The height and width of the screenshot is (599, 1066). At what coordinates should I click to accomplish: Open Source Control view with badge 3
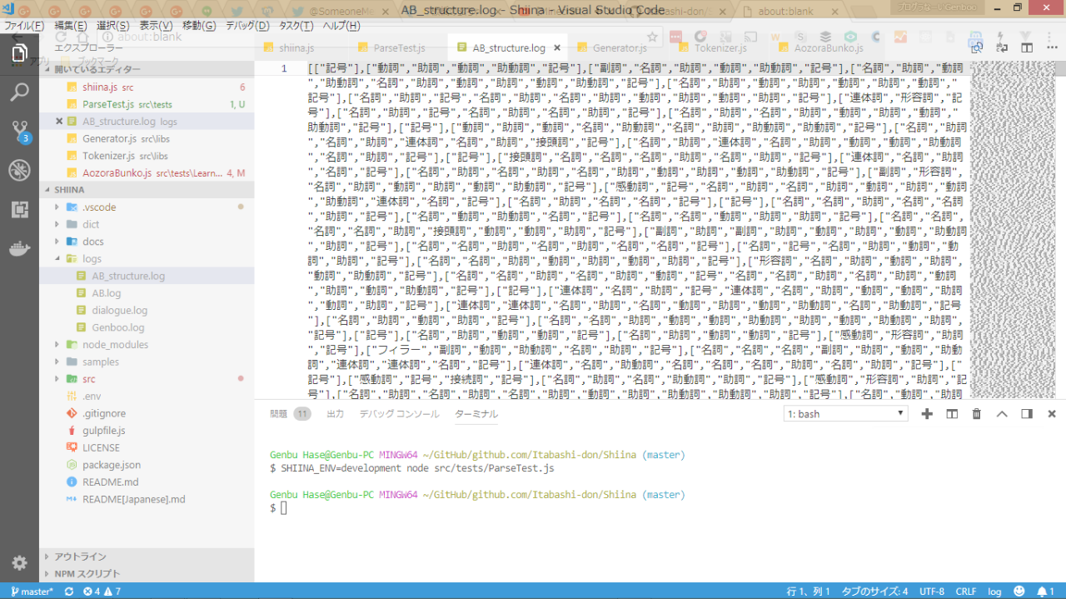coord(19,131)
